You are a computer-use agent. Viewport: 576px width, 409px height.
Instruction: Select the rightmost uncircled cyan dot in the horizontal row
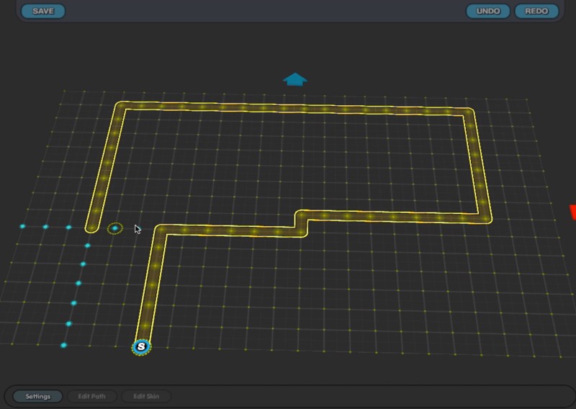coord(68,227)
